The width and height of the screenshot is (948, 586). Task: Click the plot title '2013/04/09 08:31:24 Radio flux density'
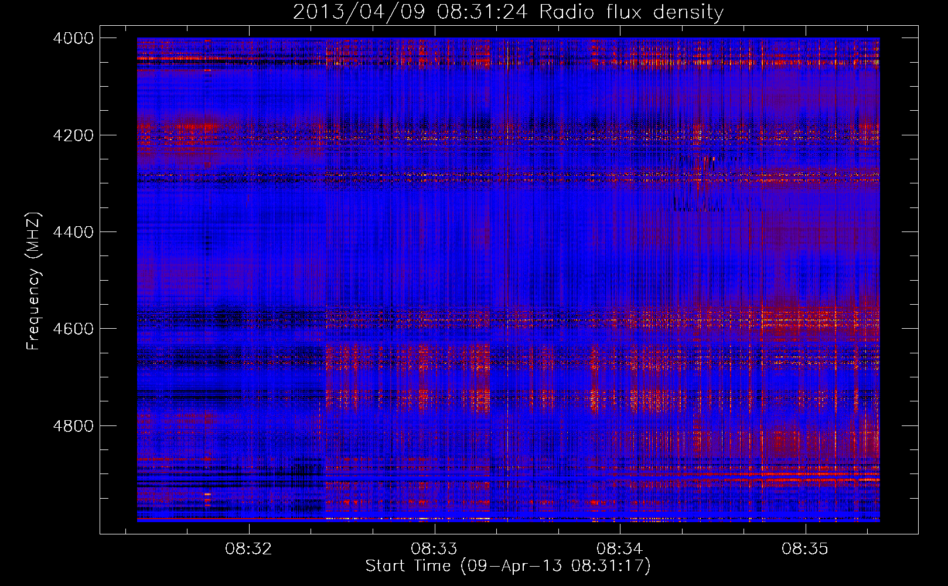click(508, 12)
